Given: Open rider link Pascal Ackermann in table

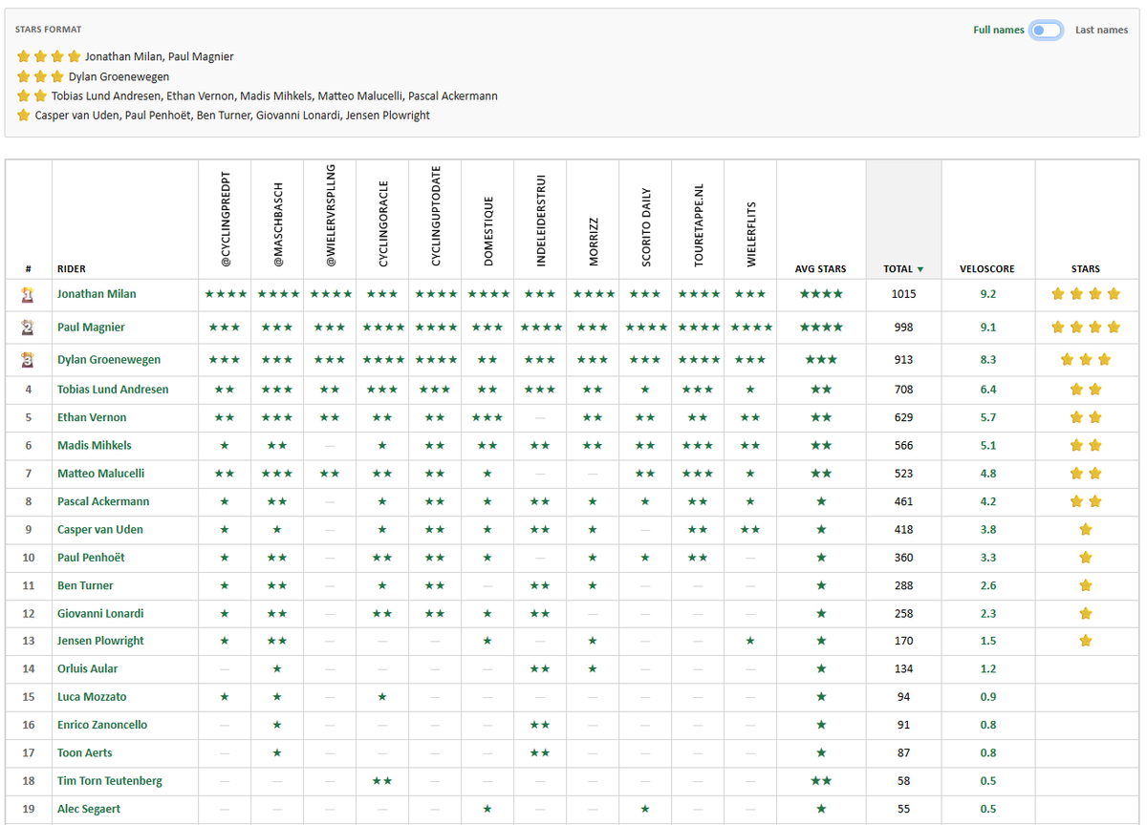Looking at the screenshot, I should pyautogui.click(x=103, y=501).
